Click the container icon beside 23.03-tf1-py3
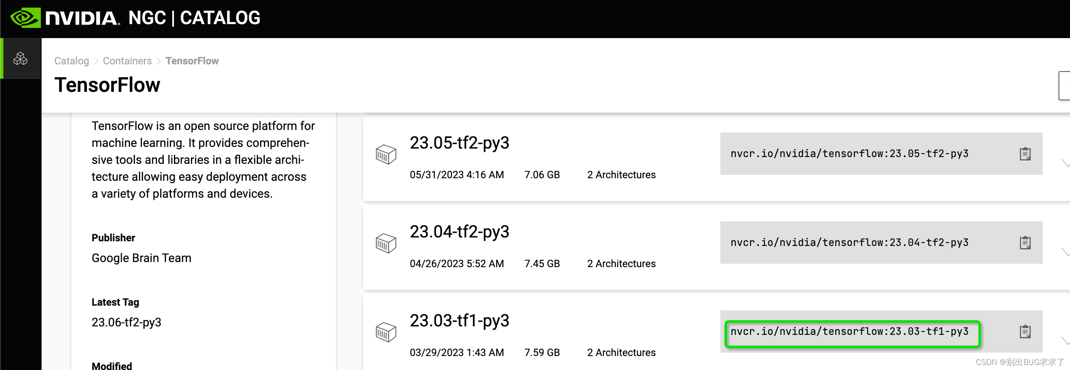This screenshot has width=1070, height=370. (385, 332)
